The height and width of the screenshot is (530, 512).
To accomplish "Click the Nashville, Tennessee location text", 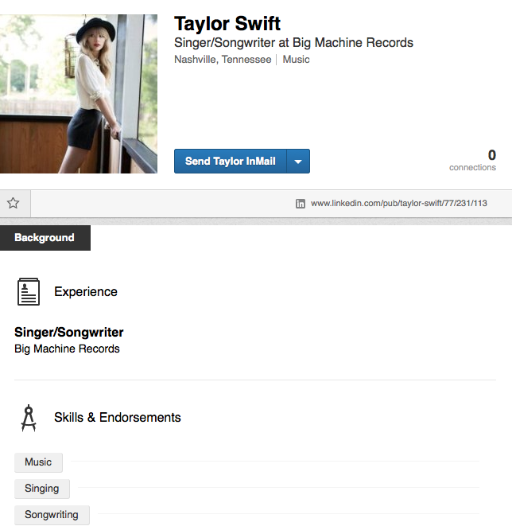I will 223,60.
